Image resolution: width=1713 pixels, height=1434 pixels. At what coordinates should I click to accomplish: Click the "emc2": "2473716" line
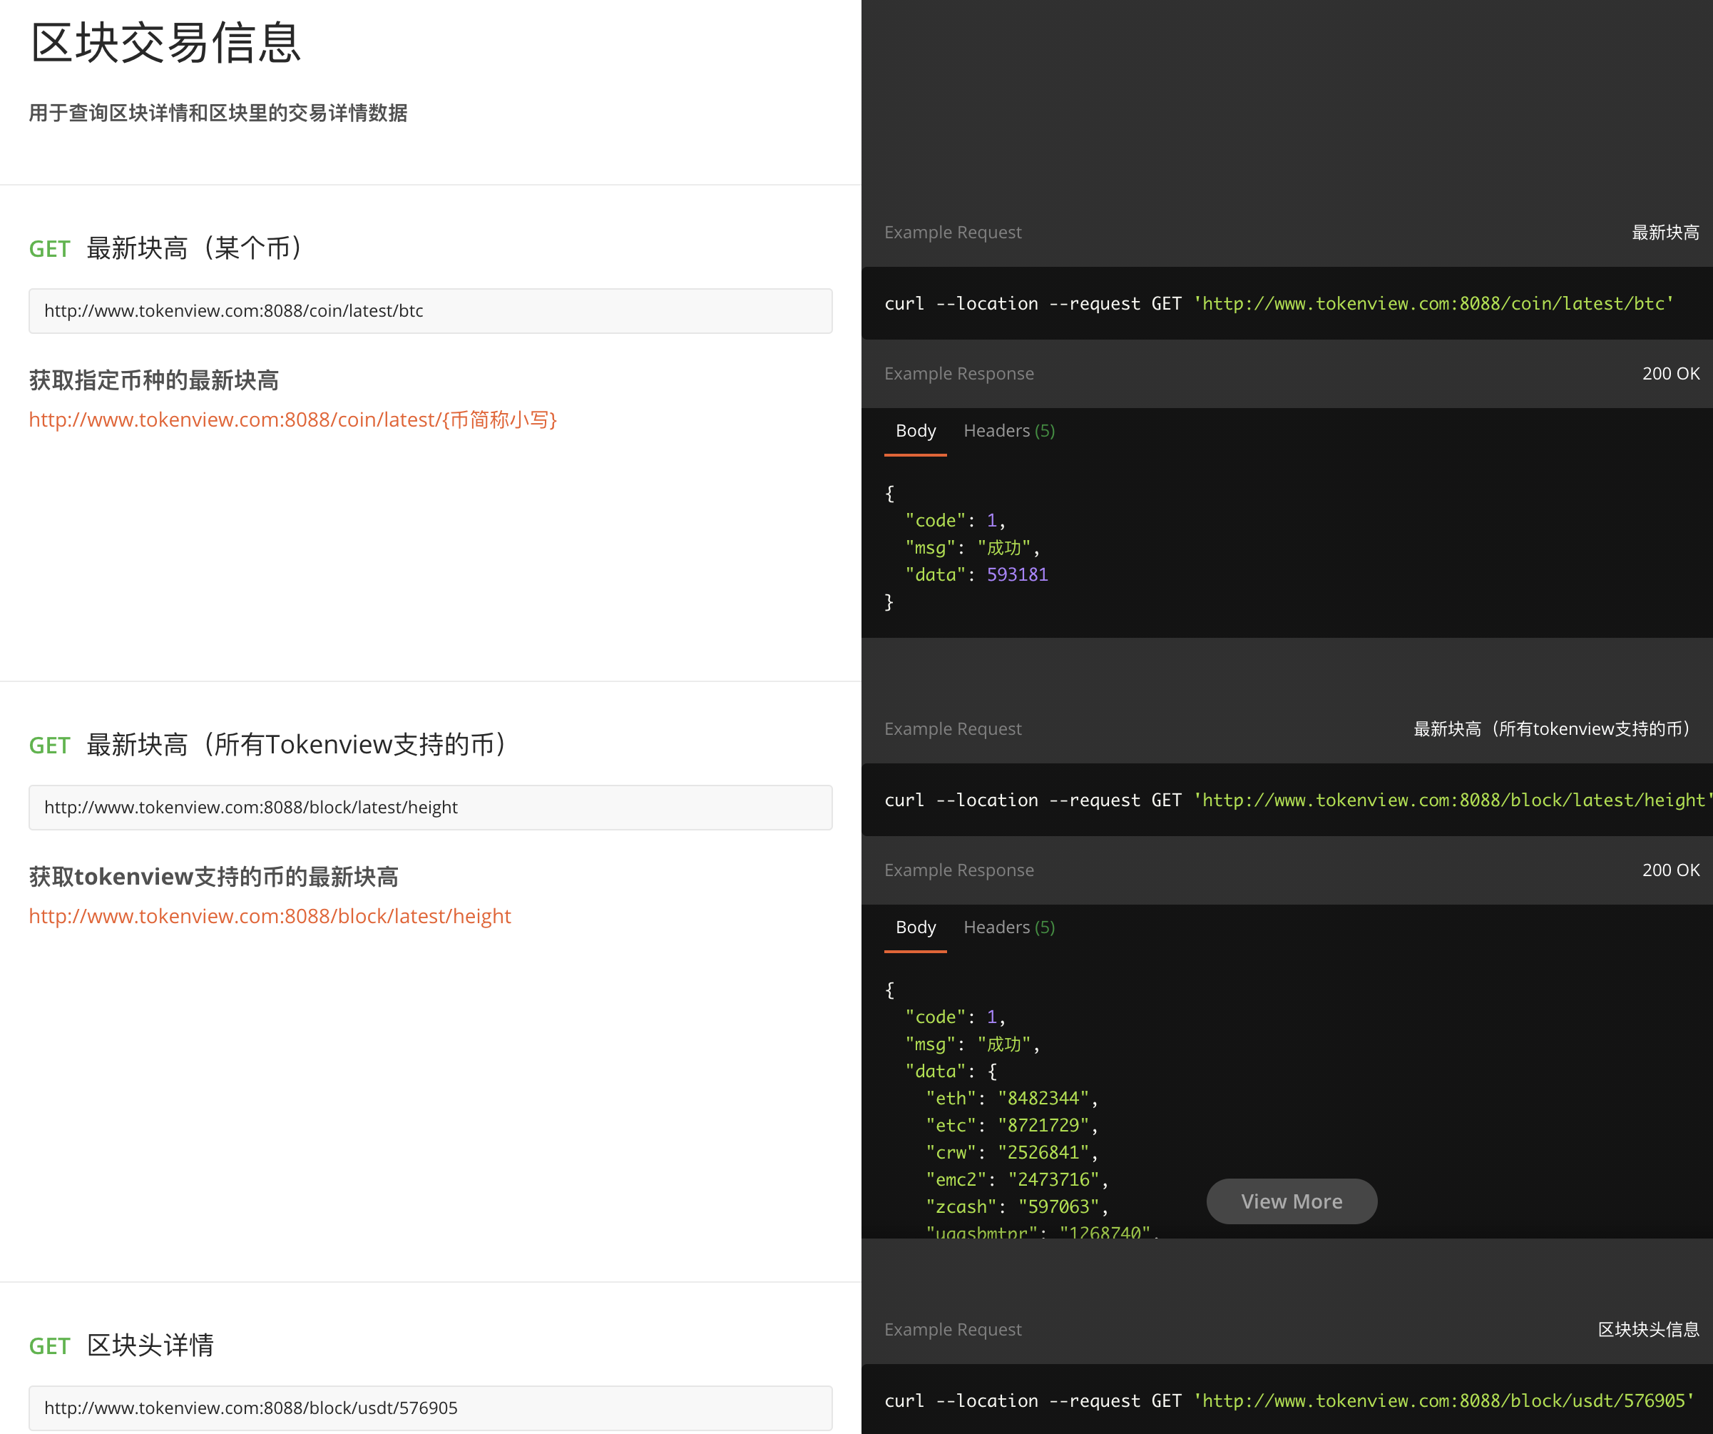1016,1179
